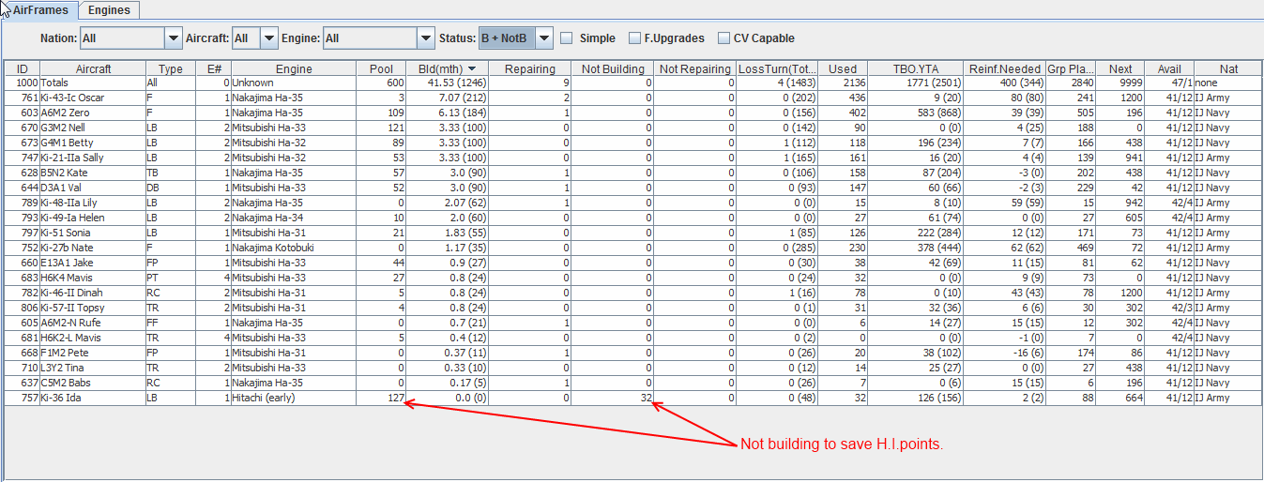Screen dimensions: 1264x482
Task: Select the L3Y2 Tina aircraft
Action: coord(93,369)
